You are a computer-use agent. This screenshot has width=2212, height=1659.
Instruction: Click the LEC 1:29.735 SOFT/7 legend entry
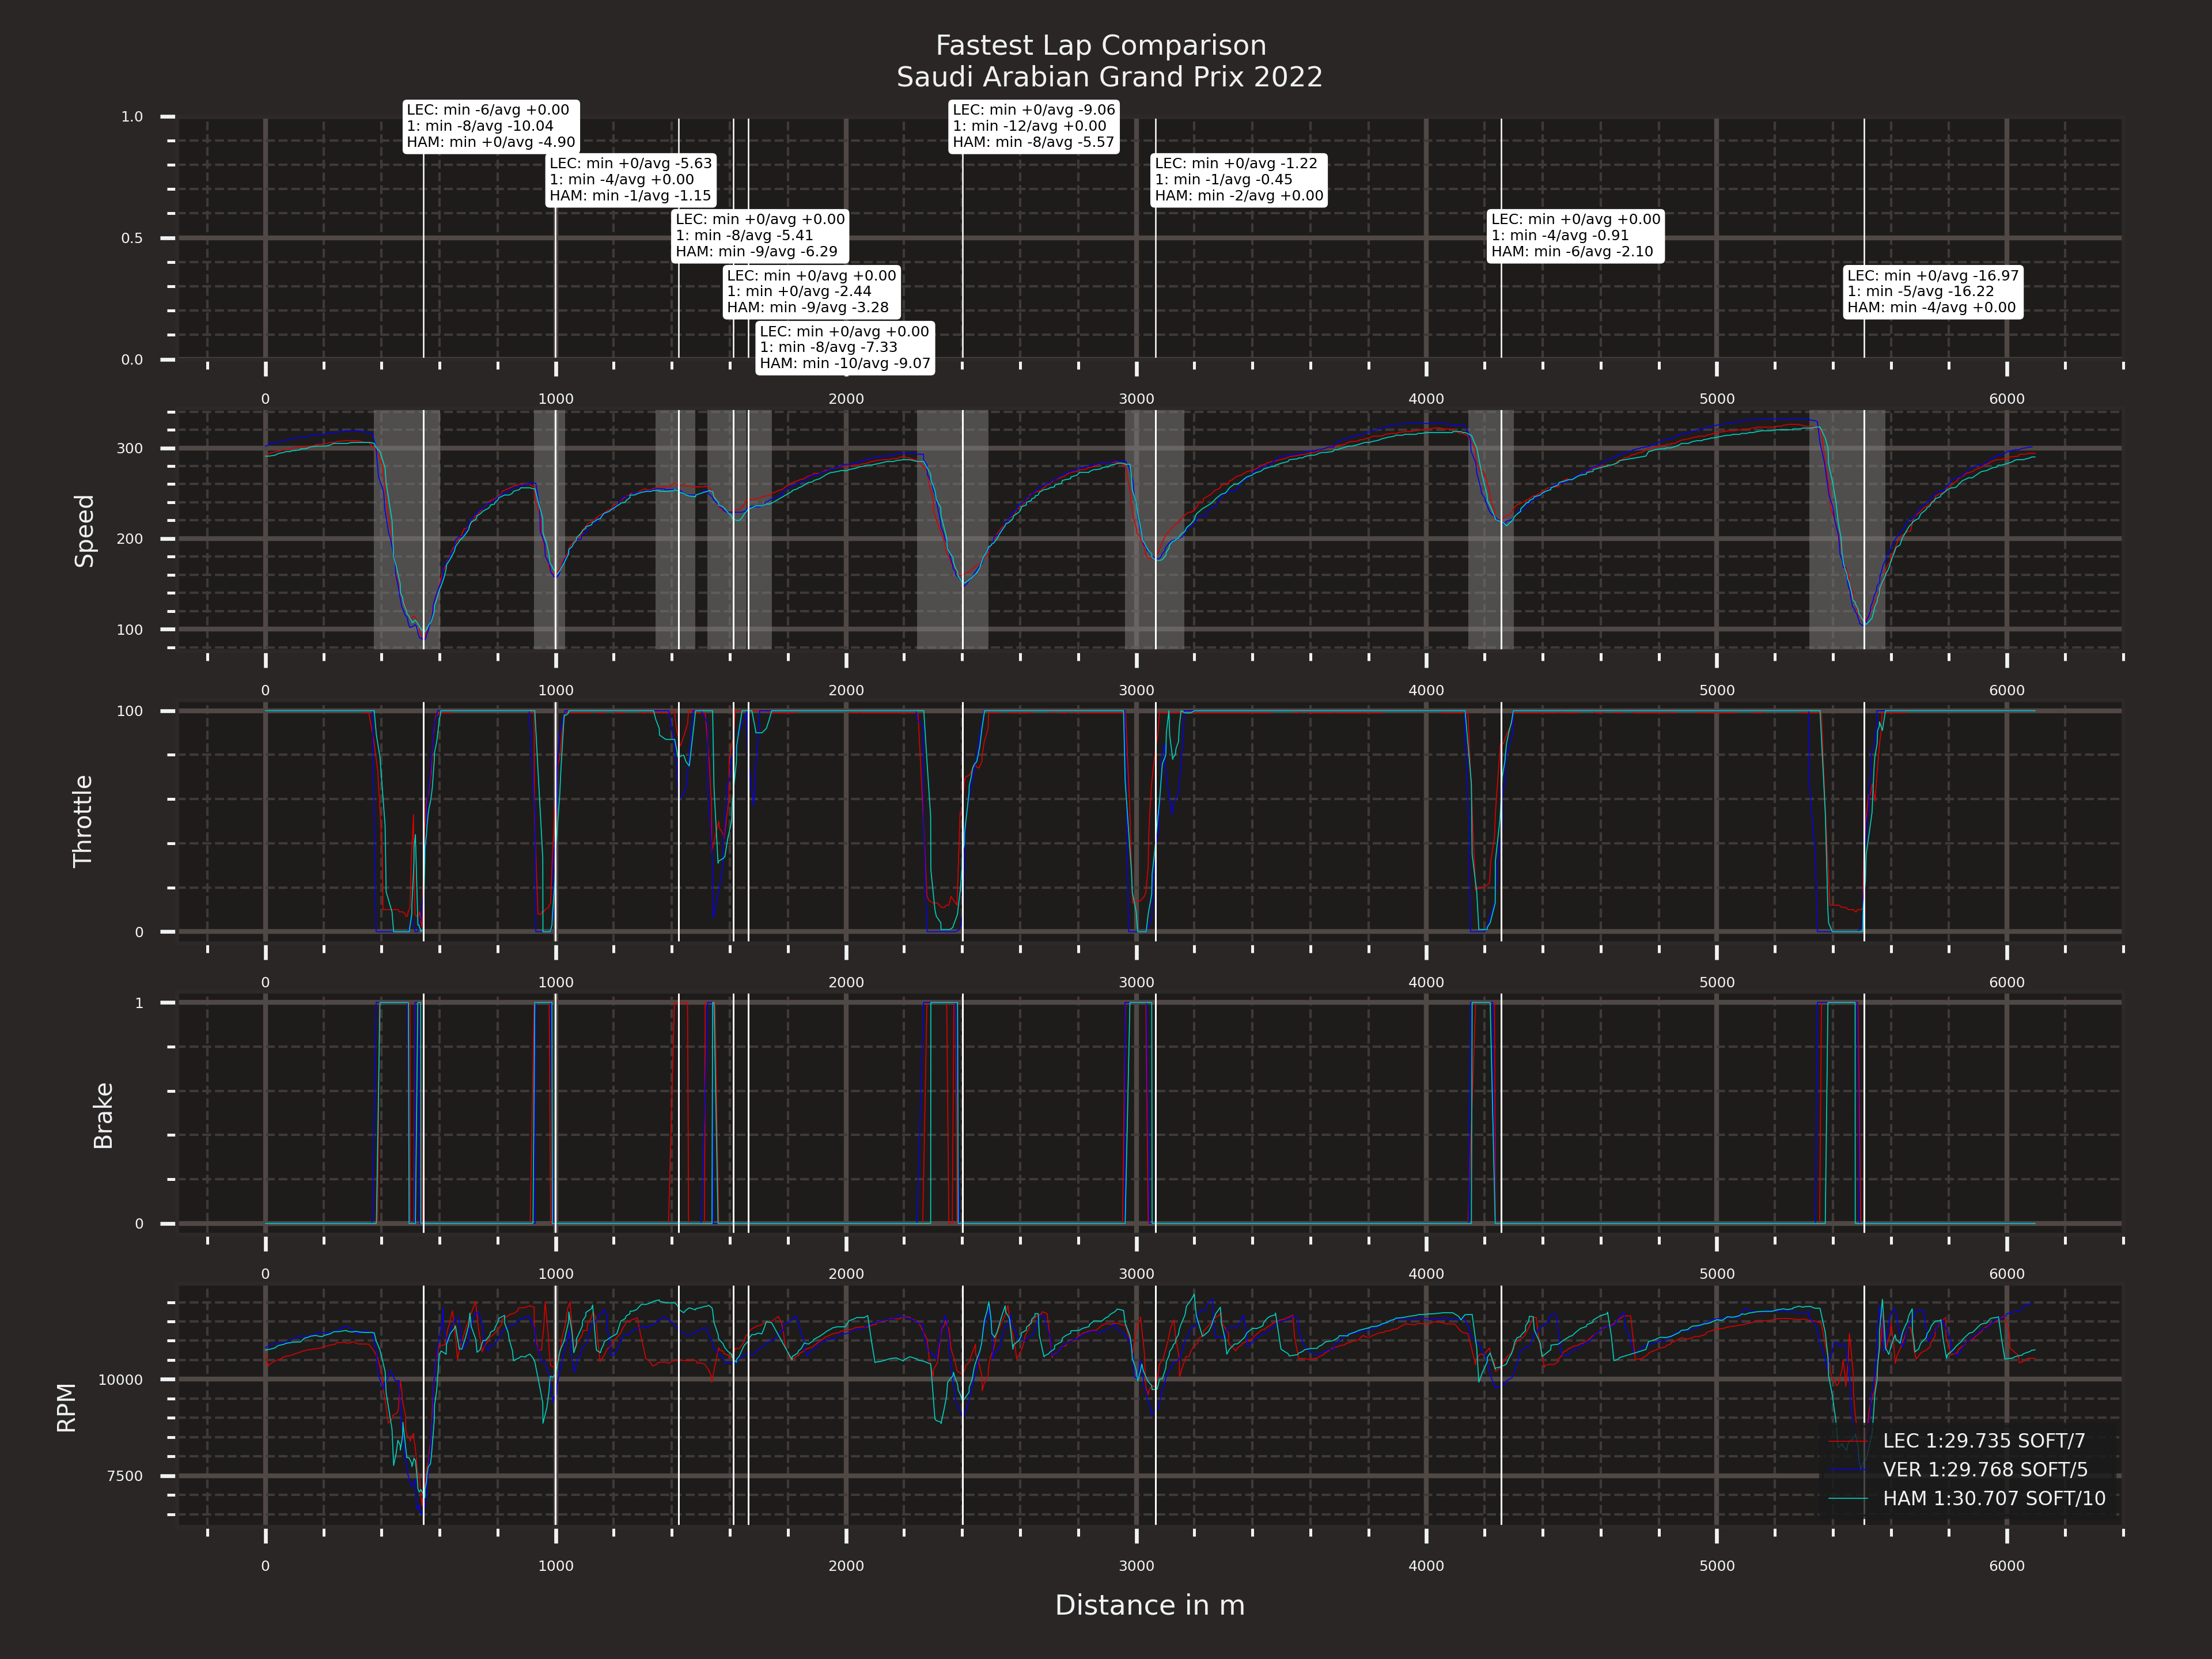[1983, 1441]
